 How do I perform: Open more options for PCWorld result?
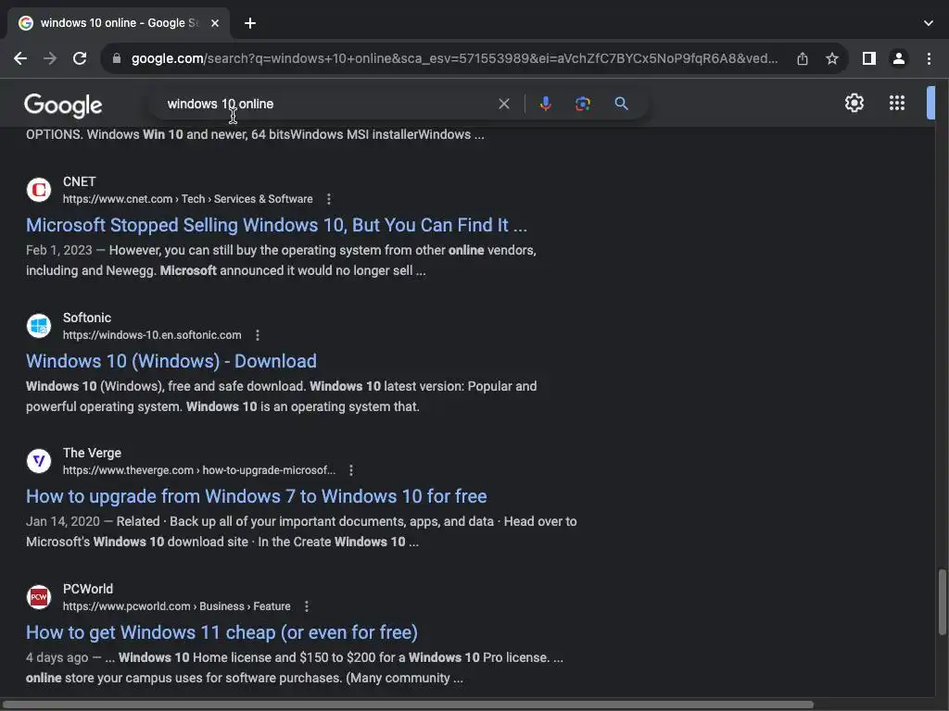pos(306,606)
